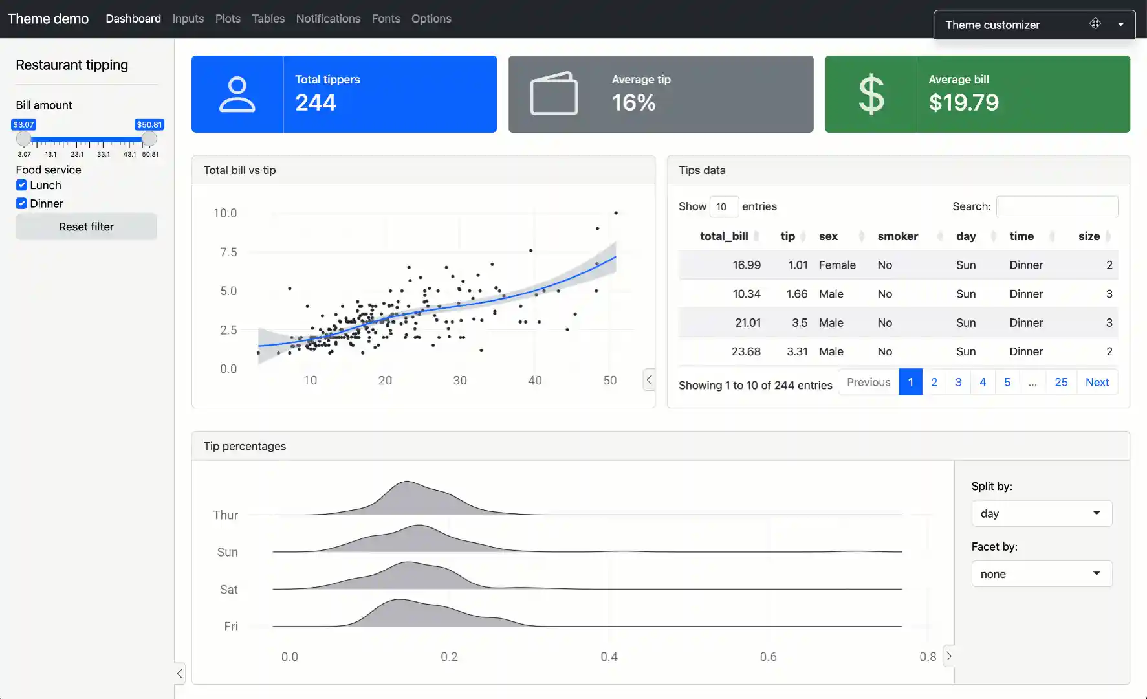Go to Next page of Tips data

click(x=1097, y=382)
